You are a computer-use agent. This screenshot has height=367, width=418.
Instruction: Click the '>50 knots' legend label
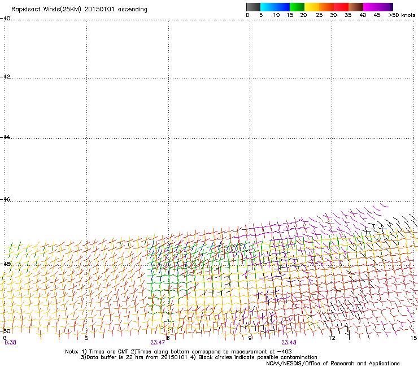point(402,15)
